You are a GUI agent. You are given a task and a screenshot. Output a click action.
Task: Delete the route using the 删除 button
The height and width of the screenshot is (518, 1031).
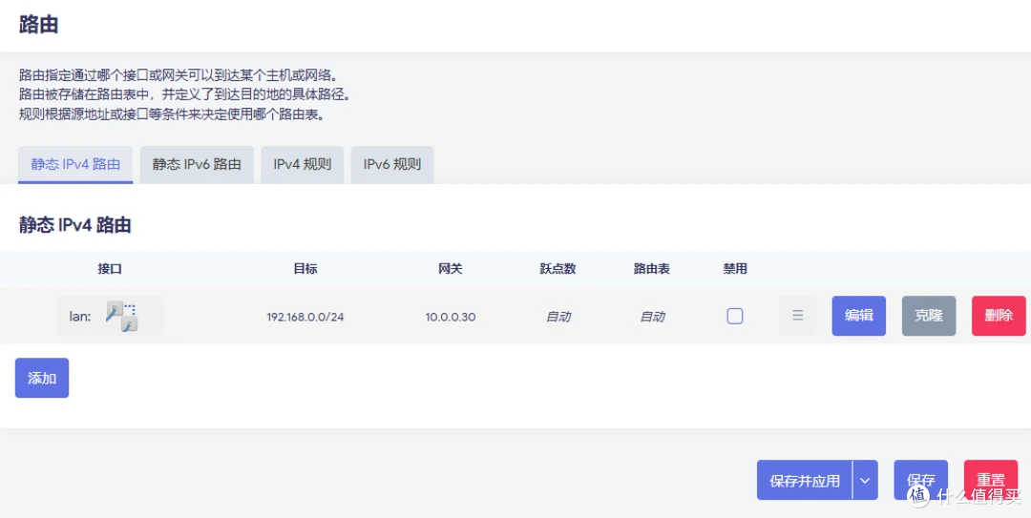(x=999, y=316)
